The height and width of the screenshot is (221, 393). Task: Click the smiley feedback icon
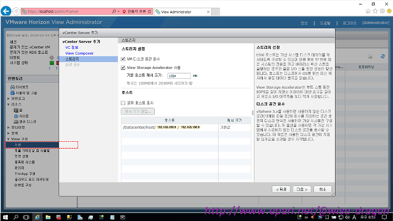click(x=389, y=11)
